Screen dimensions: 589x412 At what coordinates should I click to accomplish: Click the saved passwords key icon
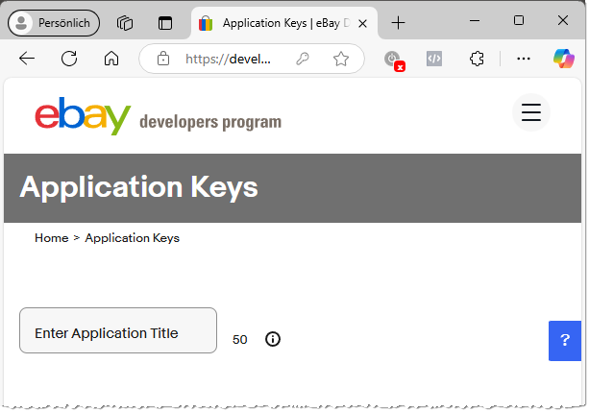coord(303,59)
